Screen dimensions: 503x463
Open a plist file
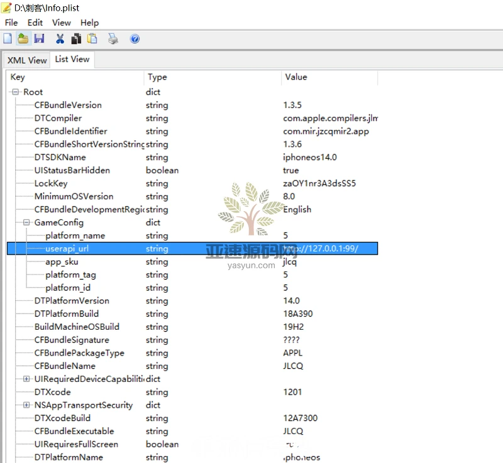tap(23, 38)
